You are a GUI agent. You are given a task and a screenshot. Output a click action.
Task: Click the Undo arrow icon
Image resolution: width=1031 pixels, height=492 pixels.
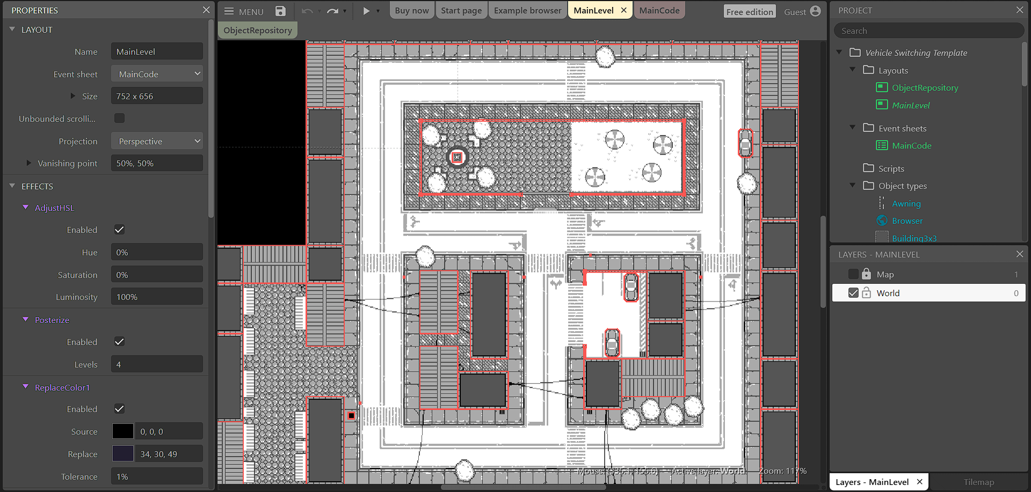coord(307,10)
